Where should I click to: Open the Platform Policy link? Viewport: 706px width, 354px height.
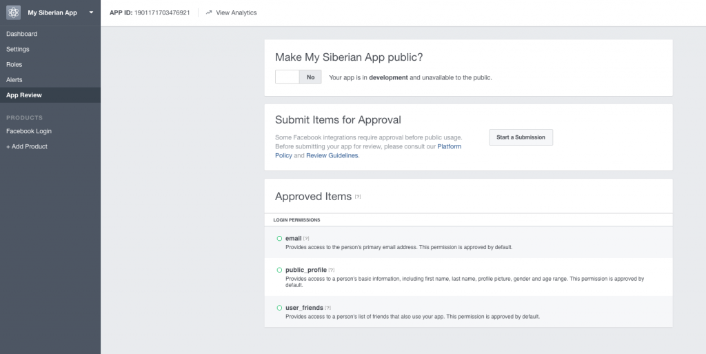[448, 146]
